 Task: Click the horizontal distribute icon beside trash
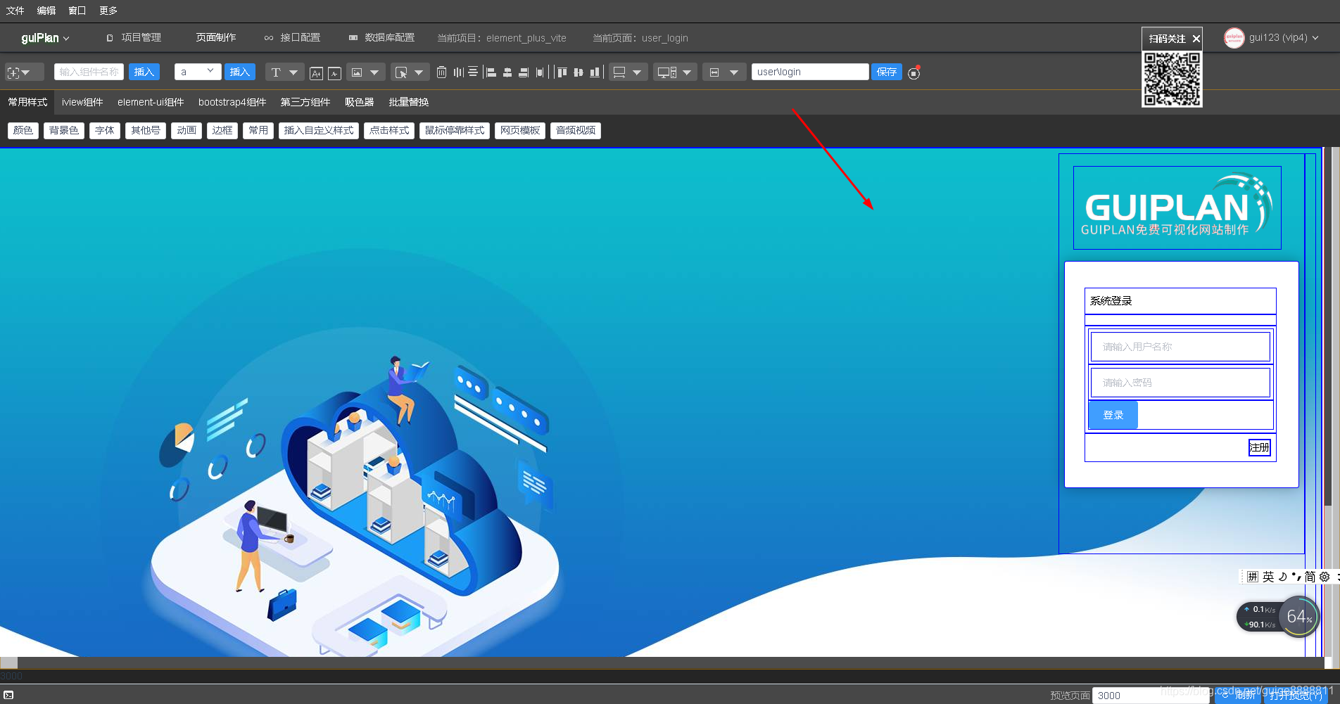458,72
